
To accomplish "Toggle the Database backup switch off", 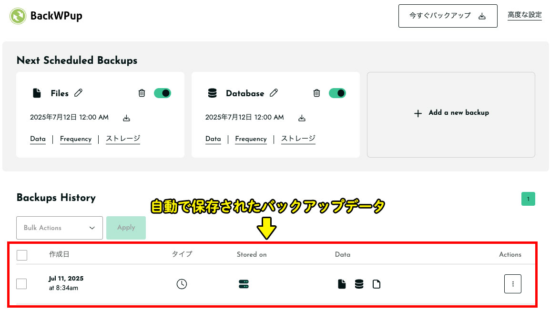I will click(x=337, y=93).
